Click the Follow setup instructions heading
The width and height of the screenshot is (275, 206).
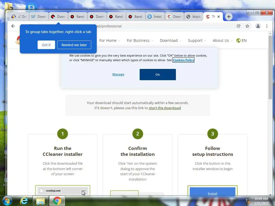click(x=213, y=151)
